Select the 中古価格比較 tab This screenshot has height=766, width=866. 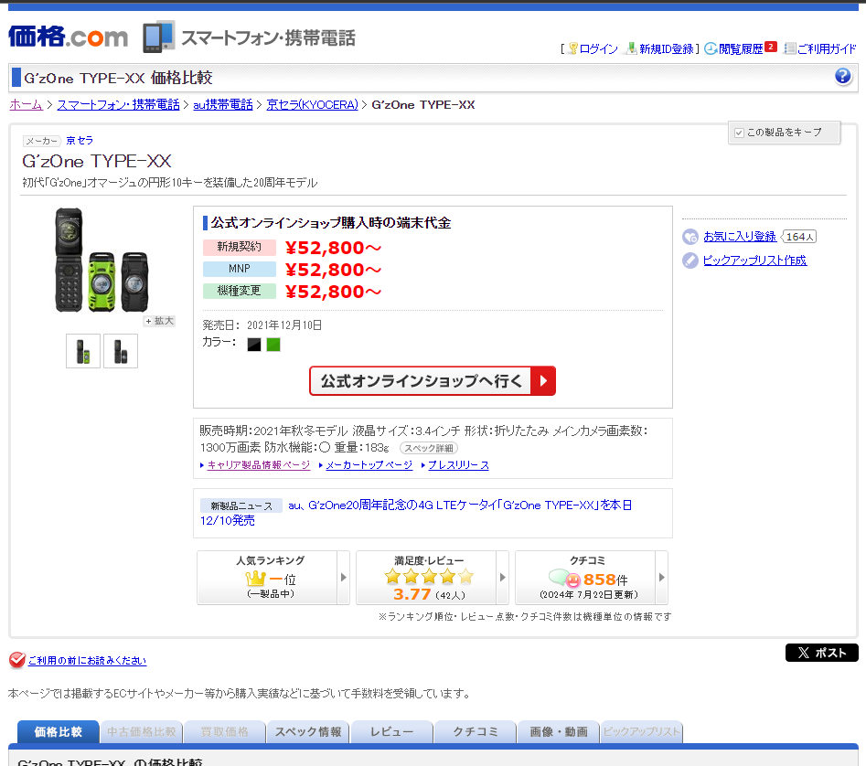[x=142, y=732]
